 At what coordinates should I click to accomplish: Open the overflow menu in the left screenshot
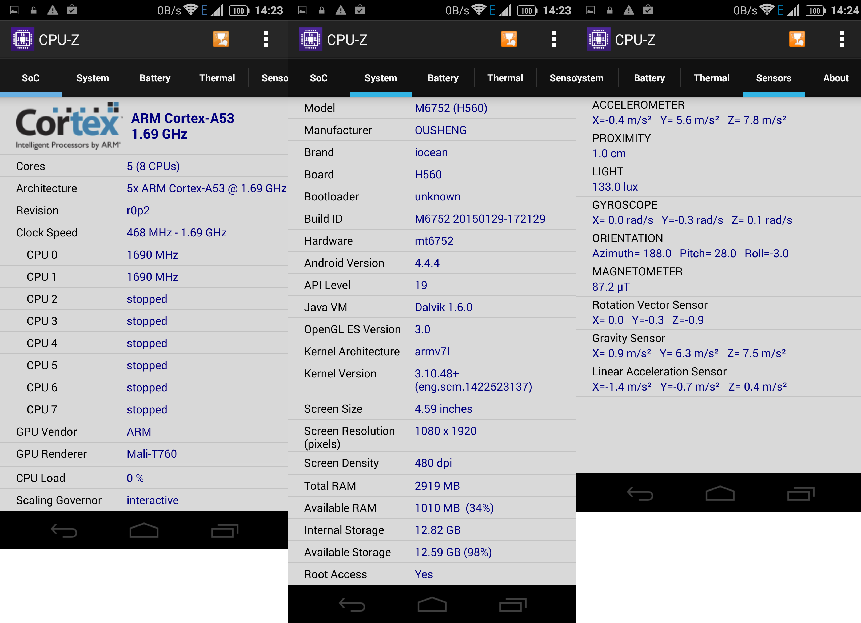[x=265, y=39]
